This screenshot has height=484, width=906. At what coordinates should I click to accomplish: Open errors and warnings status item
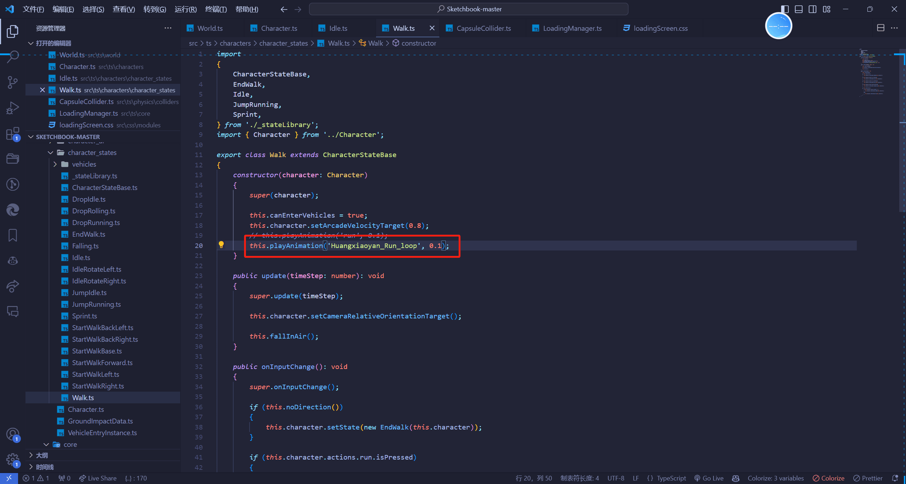click(x=36, y=478)
